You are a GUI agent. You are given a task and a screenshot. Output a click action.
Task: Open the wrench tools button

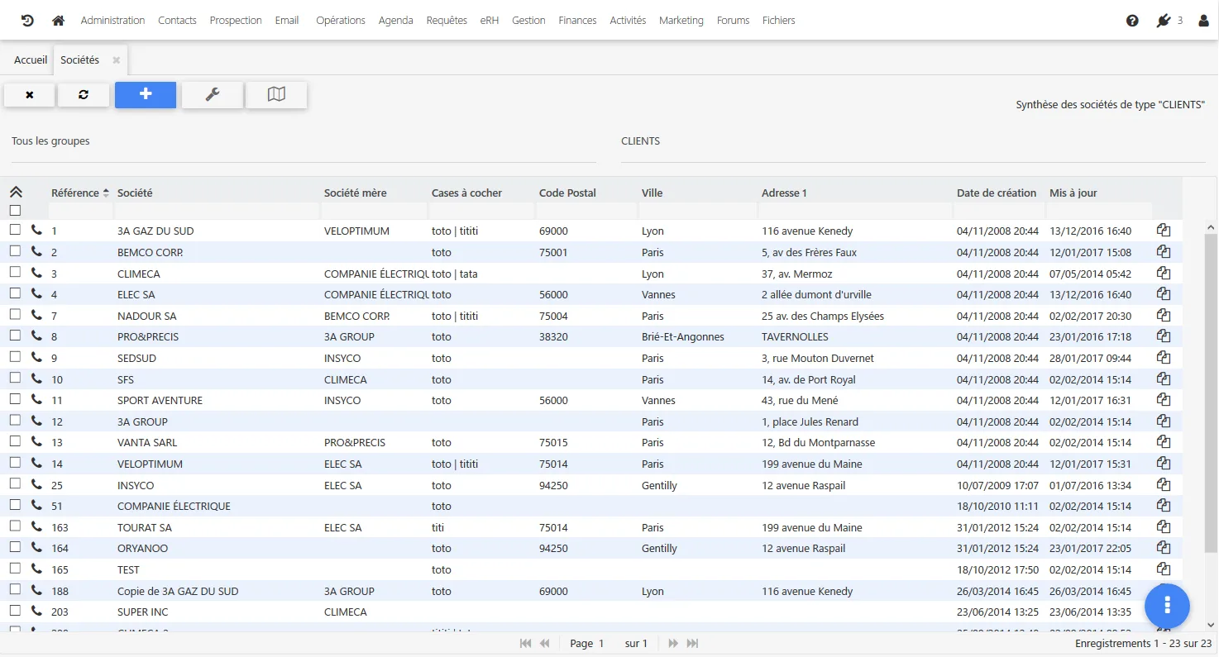click(213, 95)
